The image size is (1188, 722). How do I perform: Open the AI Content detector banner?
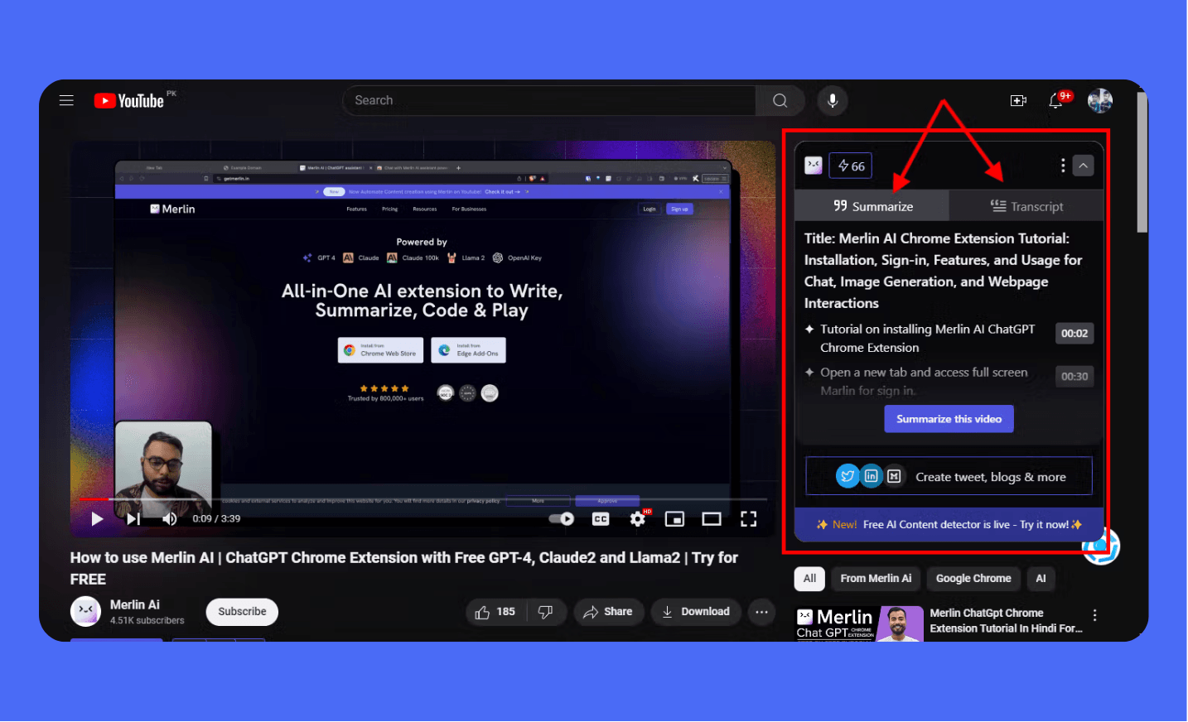tap(949, 524)
